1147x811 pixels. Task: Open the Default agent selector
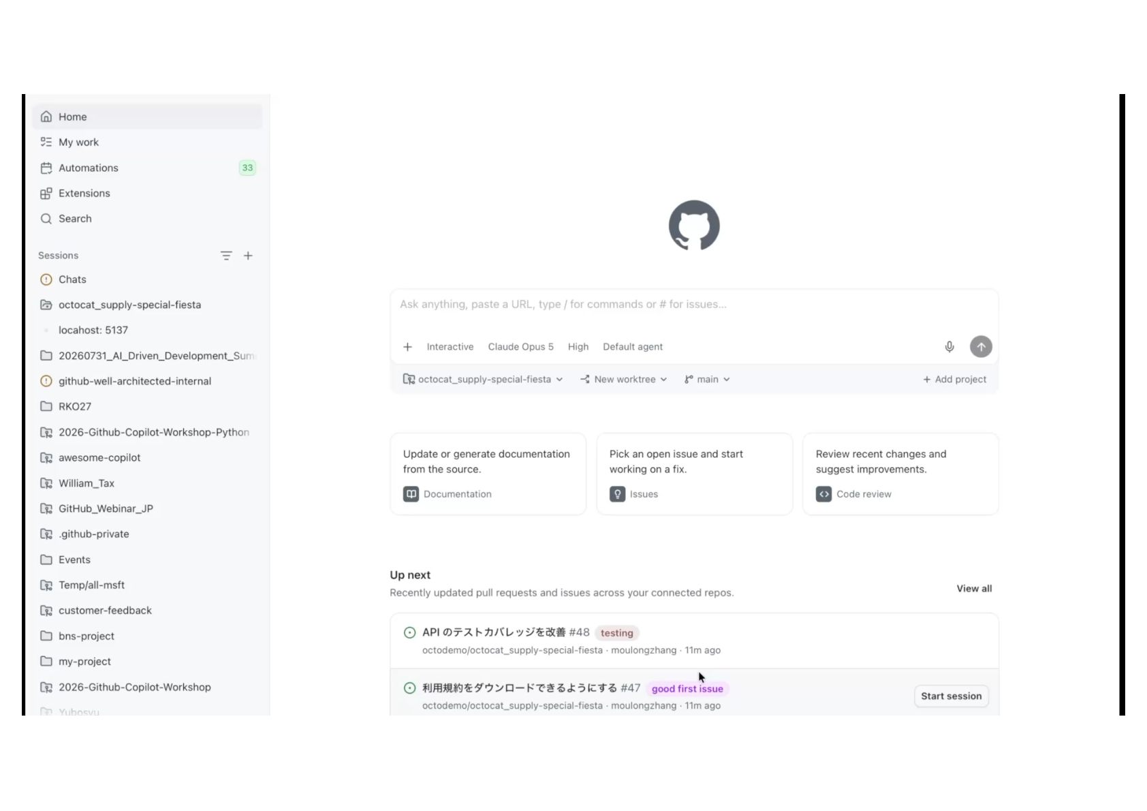[633, 347]
